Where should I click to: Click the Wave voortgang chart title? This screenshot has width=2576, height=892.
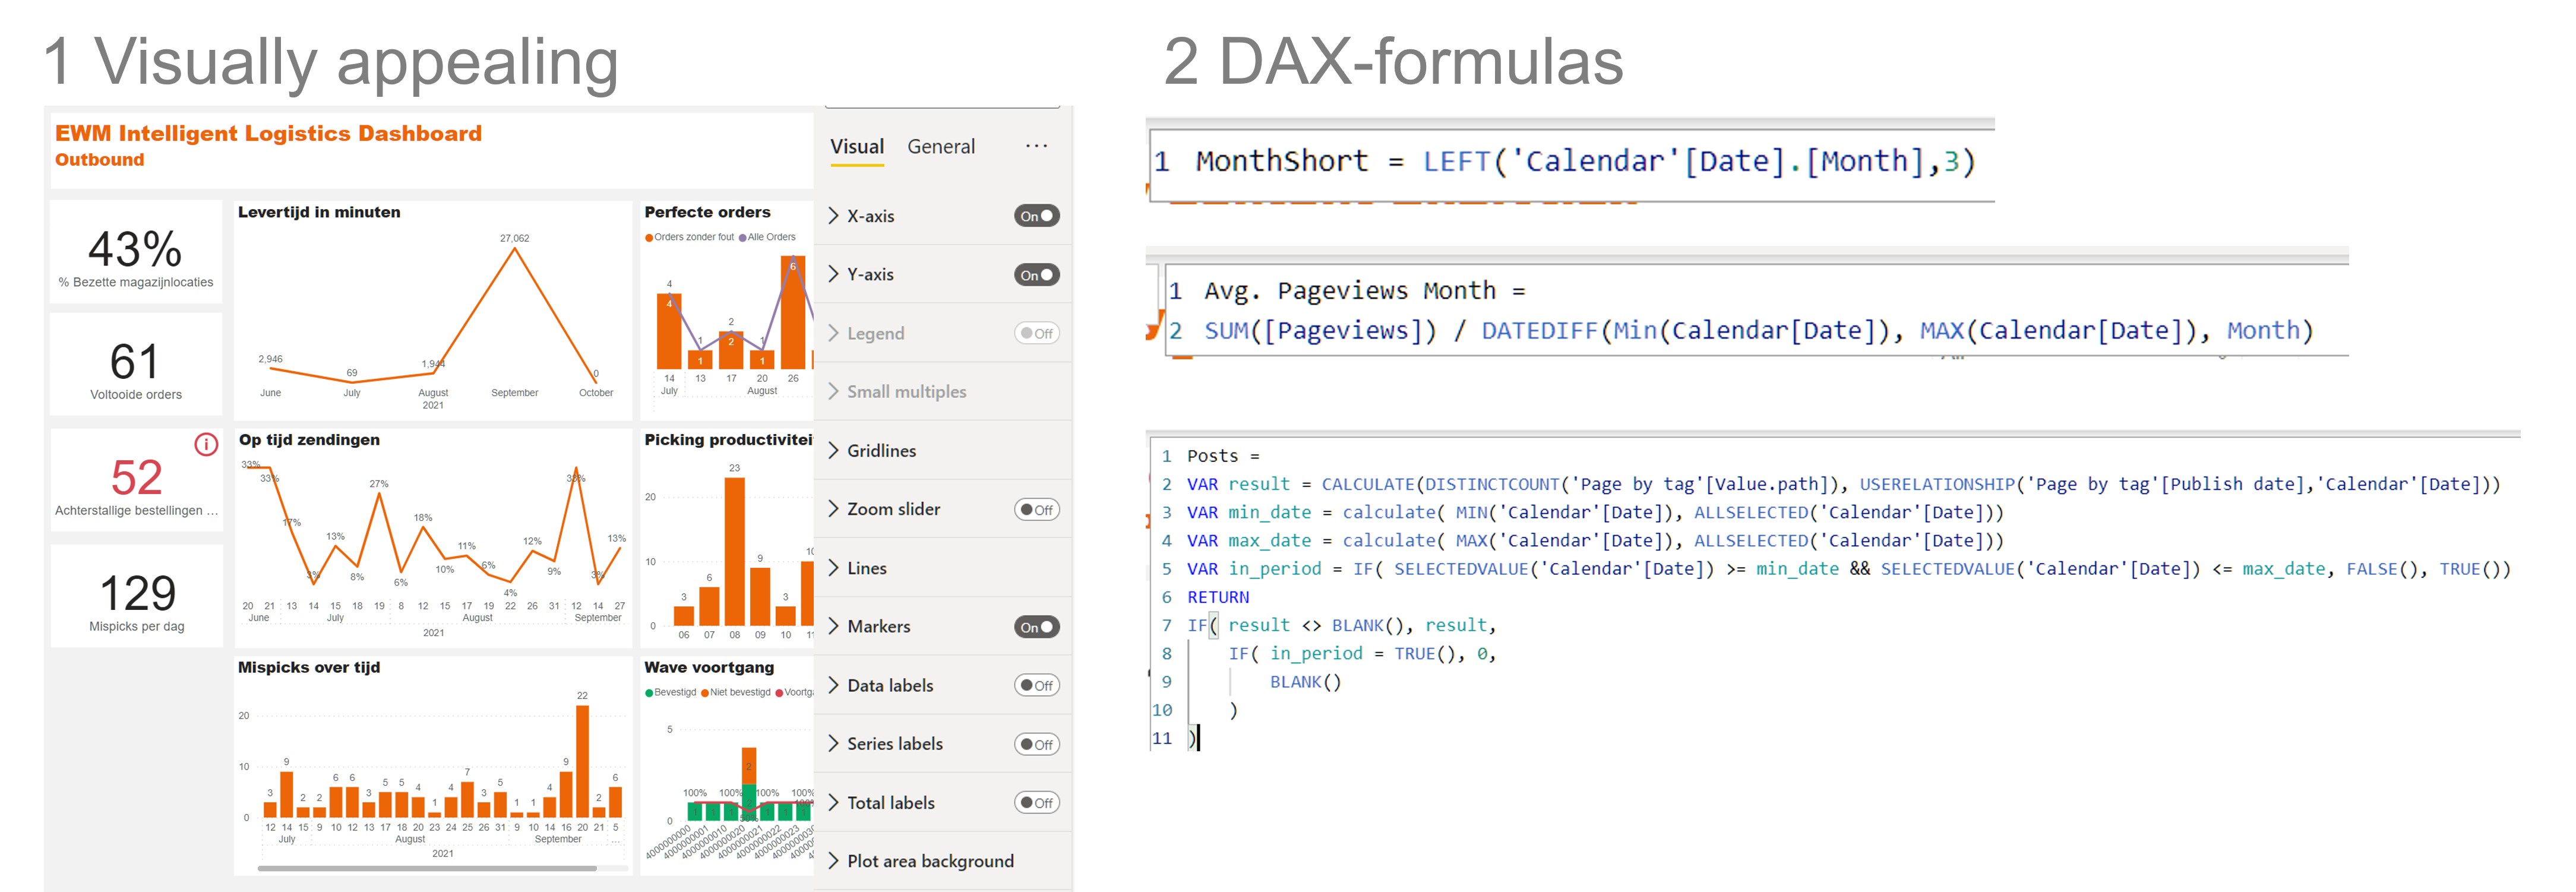(709, 667)
